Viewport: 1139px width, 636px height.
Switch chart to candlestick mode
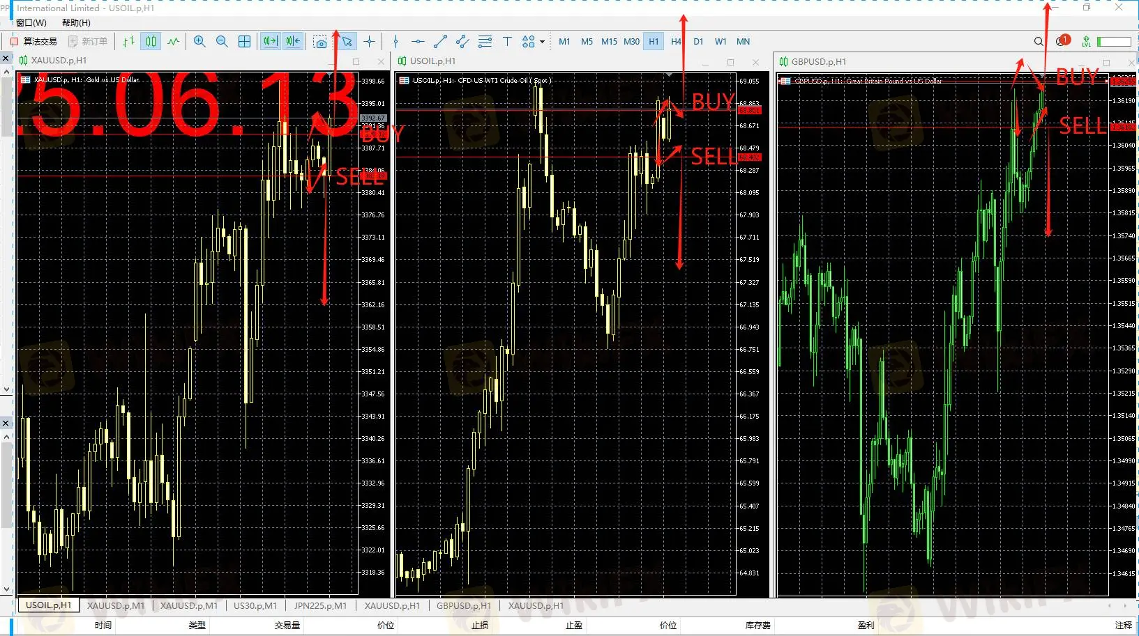tap(151, 42)
